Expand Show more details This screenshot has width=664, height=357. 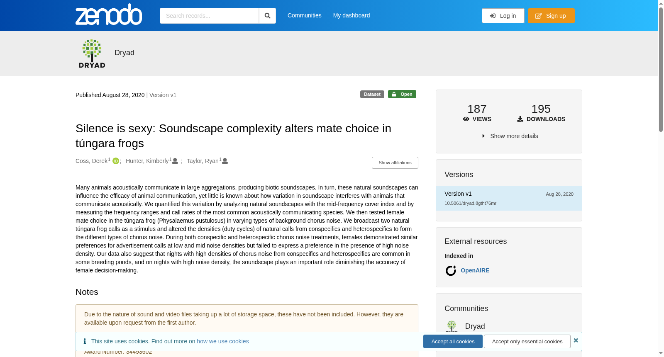[510, 136]
